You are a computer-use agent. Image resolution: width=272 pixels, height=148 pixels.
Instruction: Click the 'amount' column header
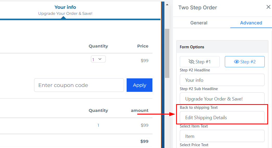pos(140,110)
